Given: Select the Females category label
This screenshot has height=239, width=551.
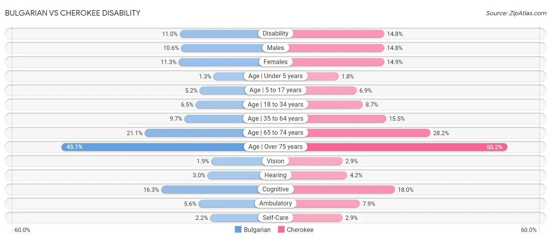Looking at the screenshot, I should click(275, 62).
